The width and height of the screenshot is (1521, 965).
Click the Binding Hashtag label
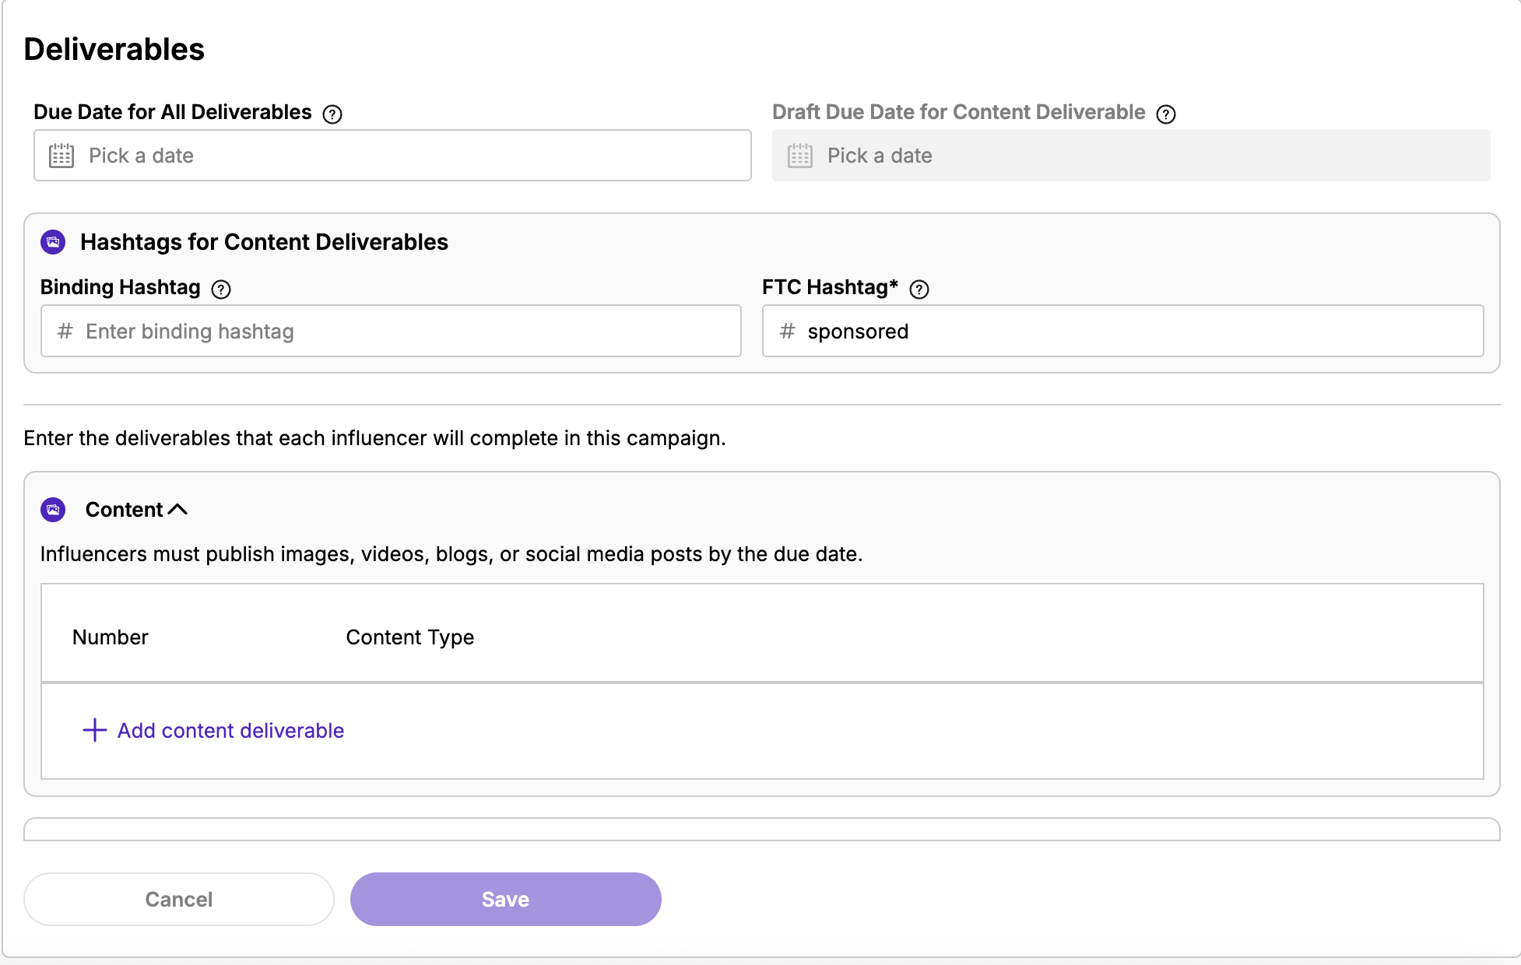click(x=121, y=288)
